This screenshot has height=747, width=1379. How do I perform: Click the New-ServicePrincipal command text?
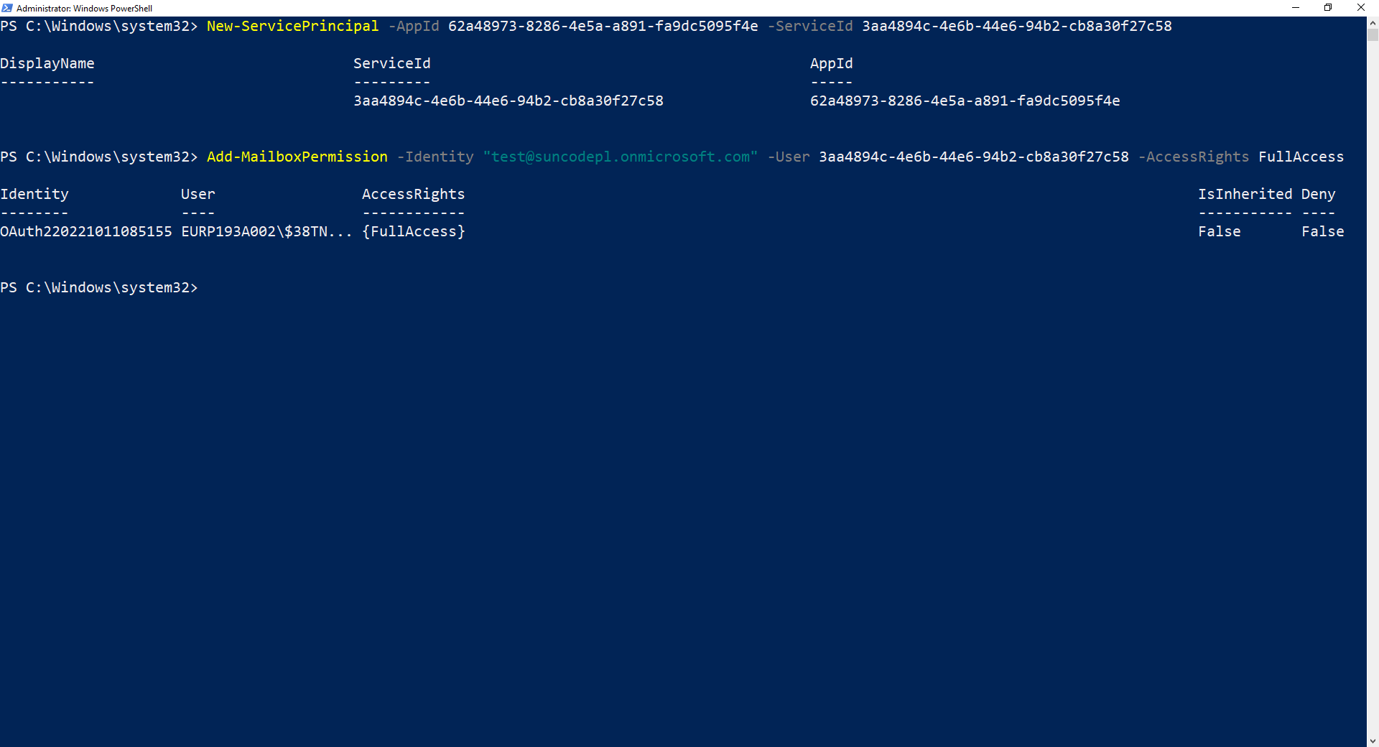292,27
